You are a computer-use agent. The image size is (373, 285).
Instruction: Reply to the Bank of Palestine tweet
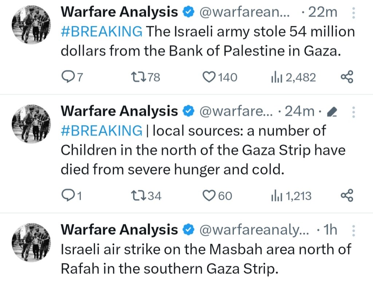pos(68,77)
